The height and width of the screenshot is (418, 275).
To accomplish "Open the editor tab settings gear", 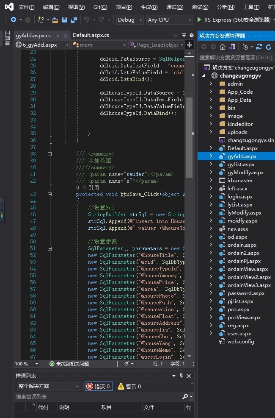I will click(x=192, y=35).
